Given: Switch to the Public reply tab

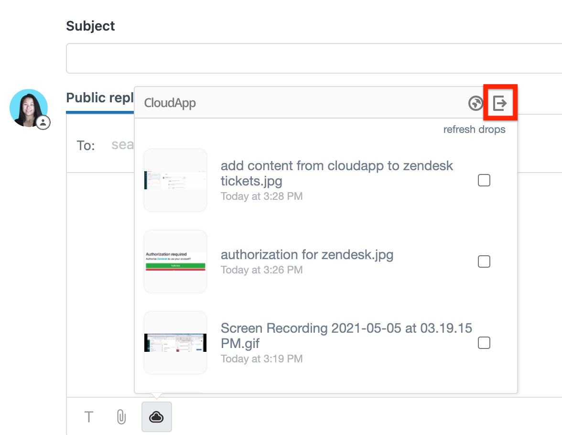Looking at the screenshot, I should tap(100, 98).
